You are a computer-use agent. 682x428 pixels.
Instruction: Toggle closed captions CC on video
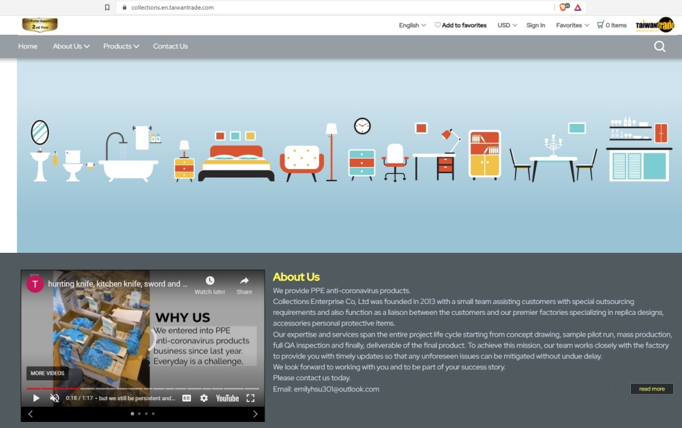pos(186,398)
